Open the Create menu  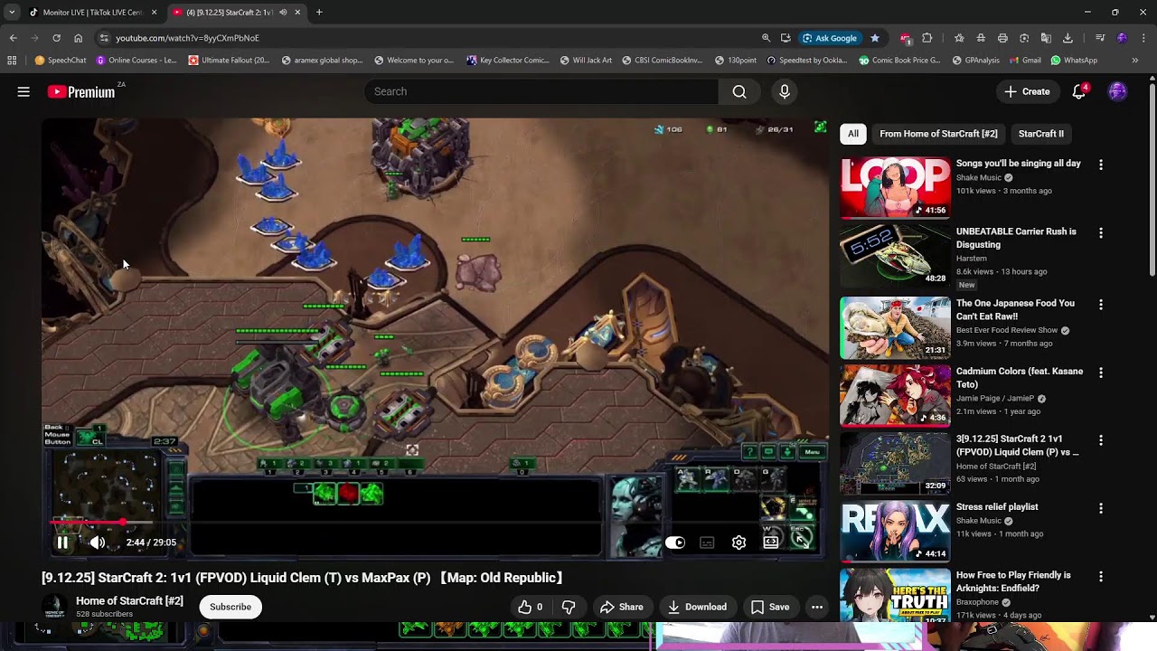click(x=1027, y=91)
